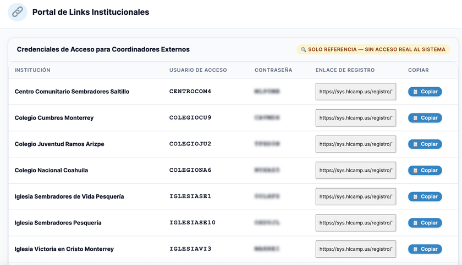Copy link for Colegio Cumbres Monterrey
Viewport: 462px width, 265px height.
pos(425,118)
